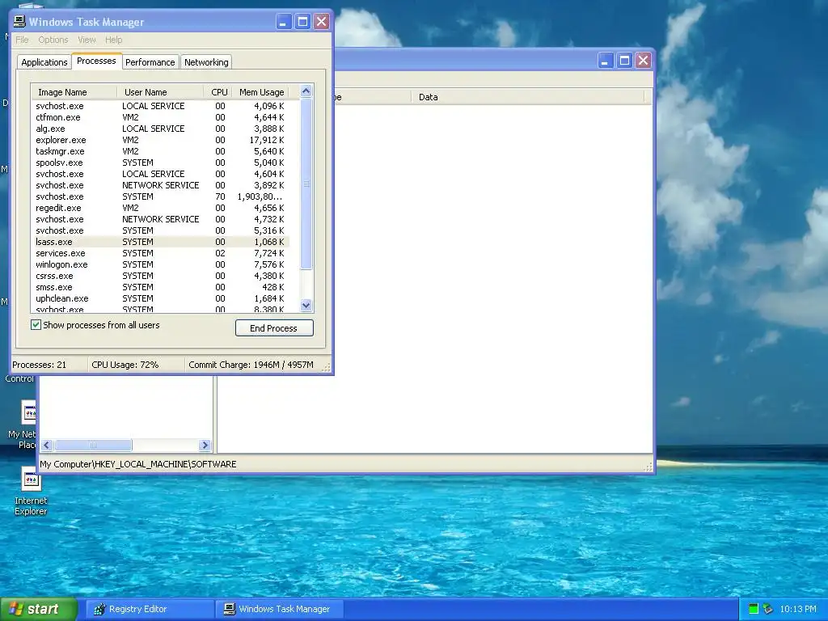
Task: Open the View menu in Task Manager
Action: [x=87, y=40]
